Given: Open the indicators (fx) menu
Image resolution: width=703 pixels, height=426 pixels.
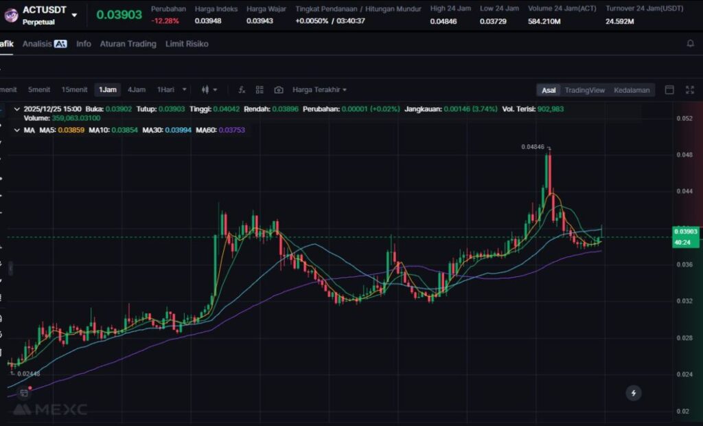Looking at the screenshot, I should 242,90.
